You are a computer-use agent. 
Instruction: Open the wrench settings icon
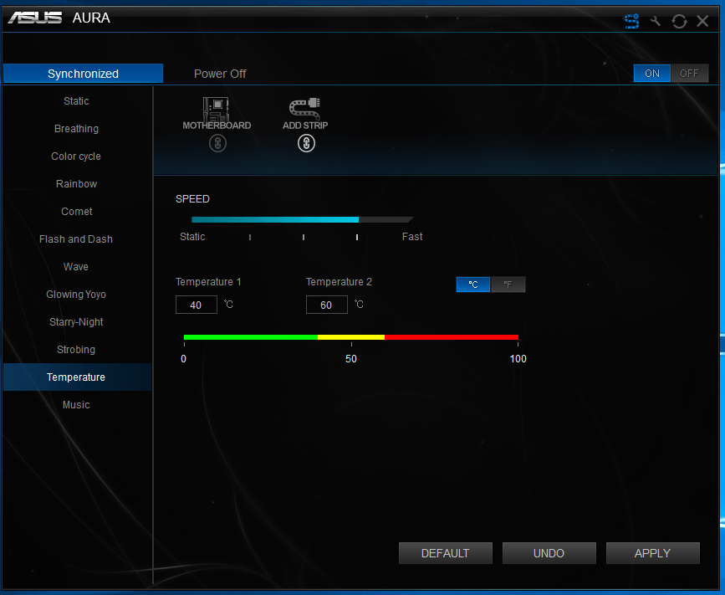tap(656, 21)
